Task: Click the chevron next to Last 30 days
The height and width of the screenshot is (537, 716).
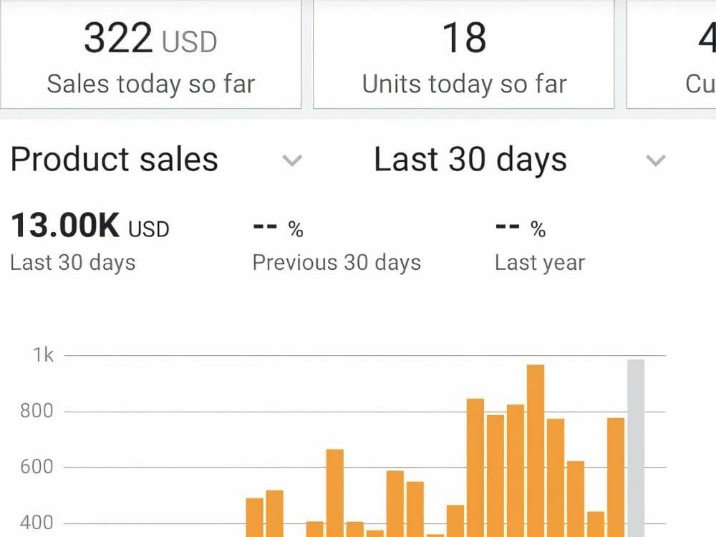Action: [656, 160]
